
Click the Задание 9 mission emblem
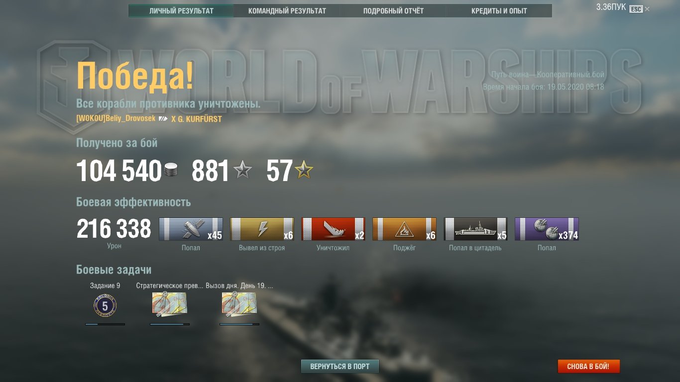coord(105,306)
